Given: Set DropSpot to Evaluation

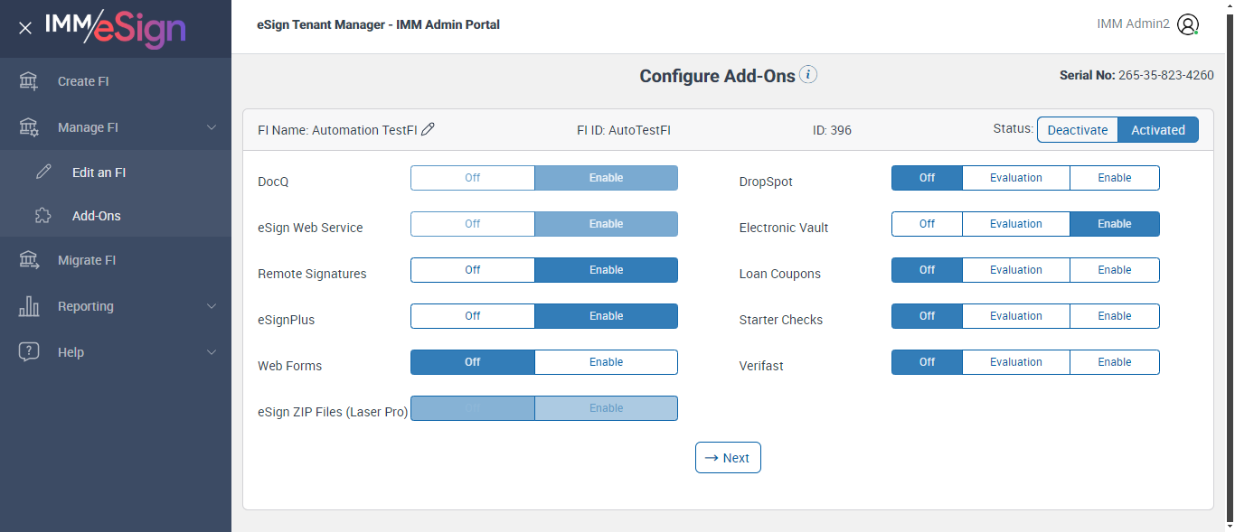Looking at the screenshot, I should coord(1015,178).
